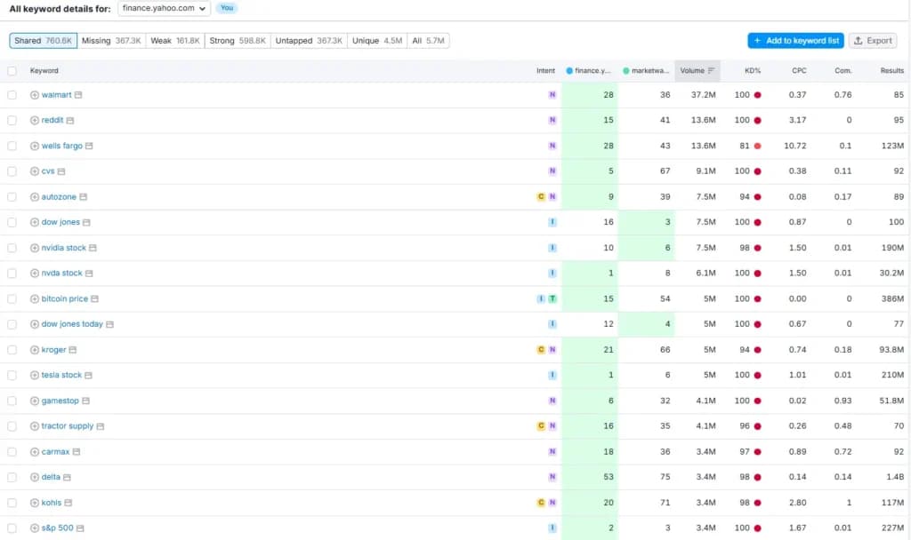Click the finance.y... competitor column header
This screenshot has width=911, height=540.
(x=589, y=71)
